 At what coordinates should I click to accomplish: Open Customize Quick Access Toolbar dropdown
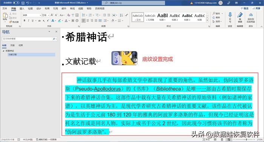coord(39,3)
